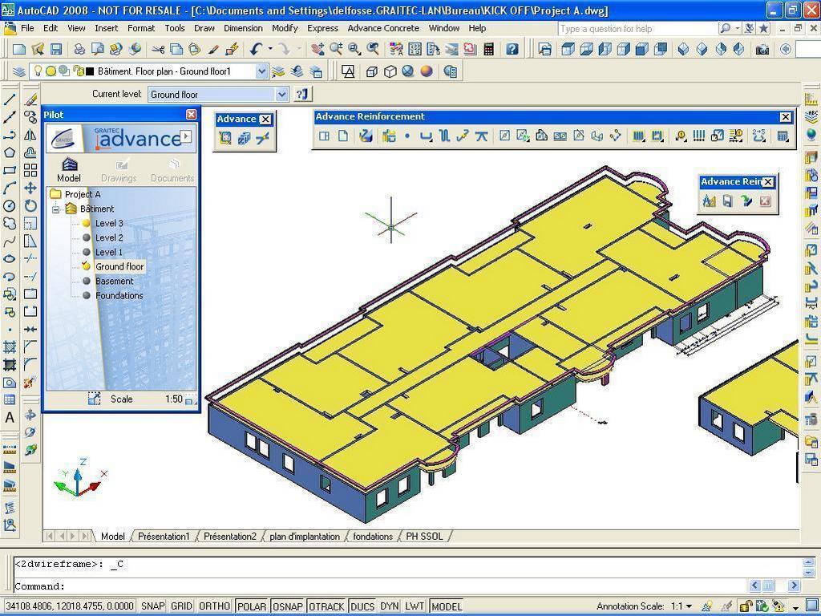Select the Polygon draw tool
The height and width of the screenshot is (616, 821).
(x=10, y=152)
